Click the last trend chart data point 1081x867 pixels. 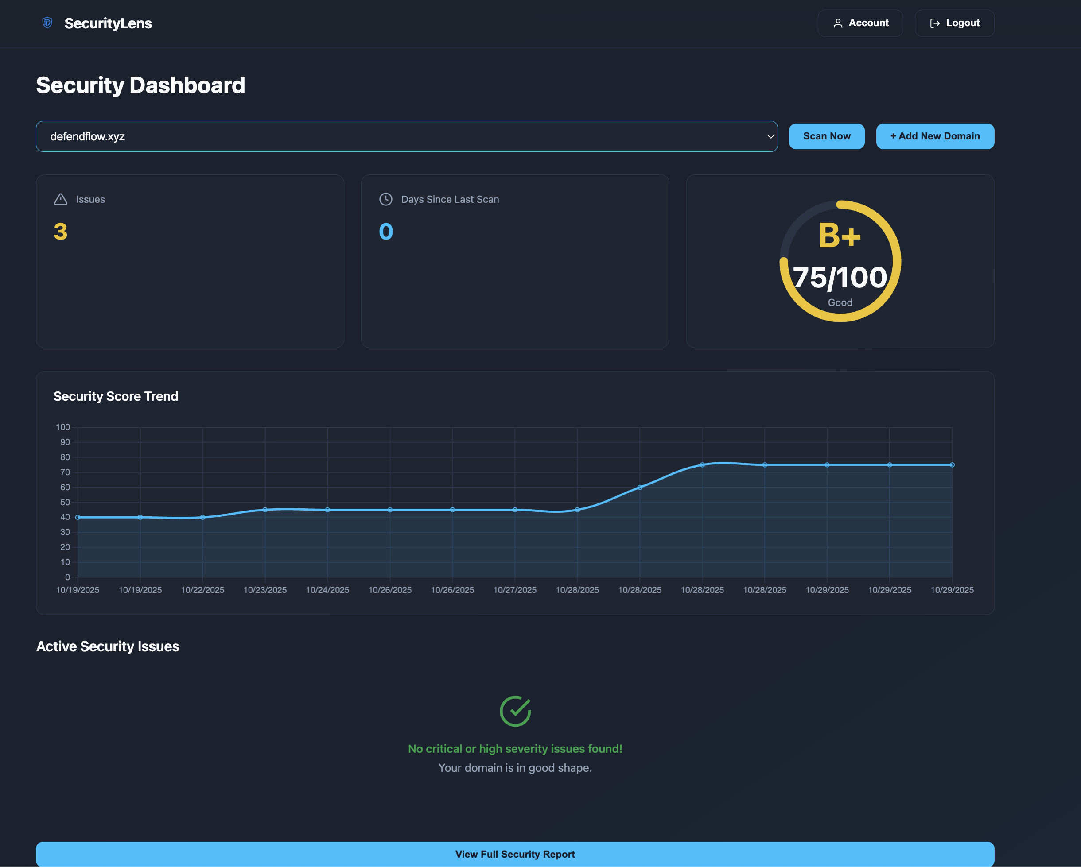[952, 465]
